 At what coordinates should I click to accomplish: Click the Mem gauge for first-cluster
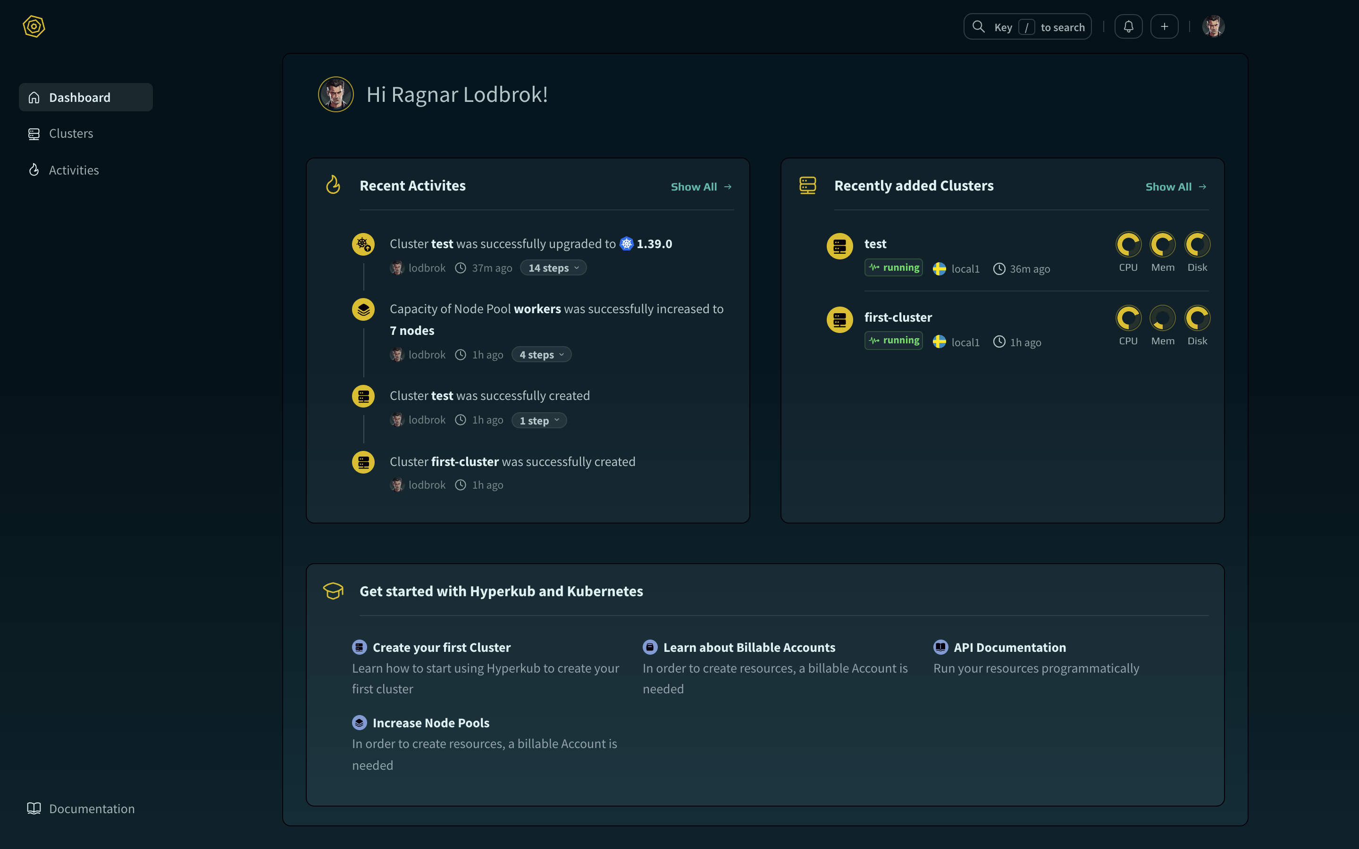pyautogui.click(x=1162, y=318)
